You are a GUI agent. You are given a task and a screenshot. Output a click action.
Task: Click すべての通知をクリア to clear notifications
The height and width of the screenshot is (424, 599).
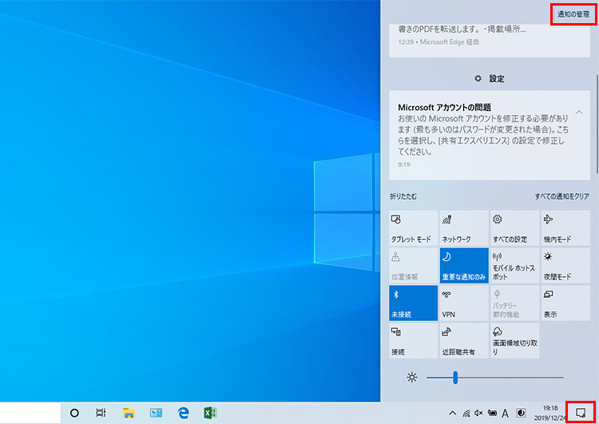click(x=562, y=196)
